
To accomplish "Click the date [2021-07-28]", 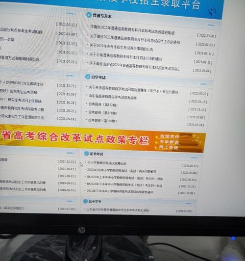I will click(67, 209).
